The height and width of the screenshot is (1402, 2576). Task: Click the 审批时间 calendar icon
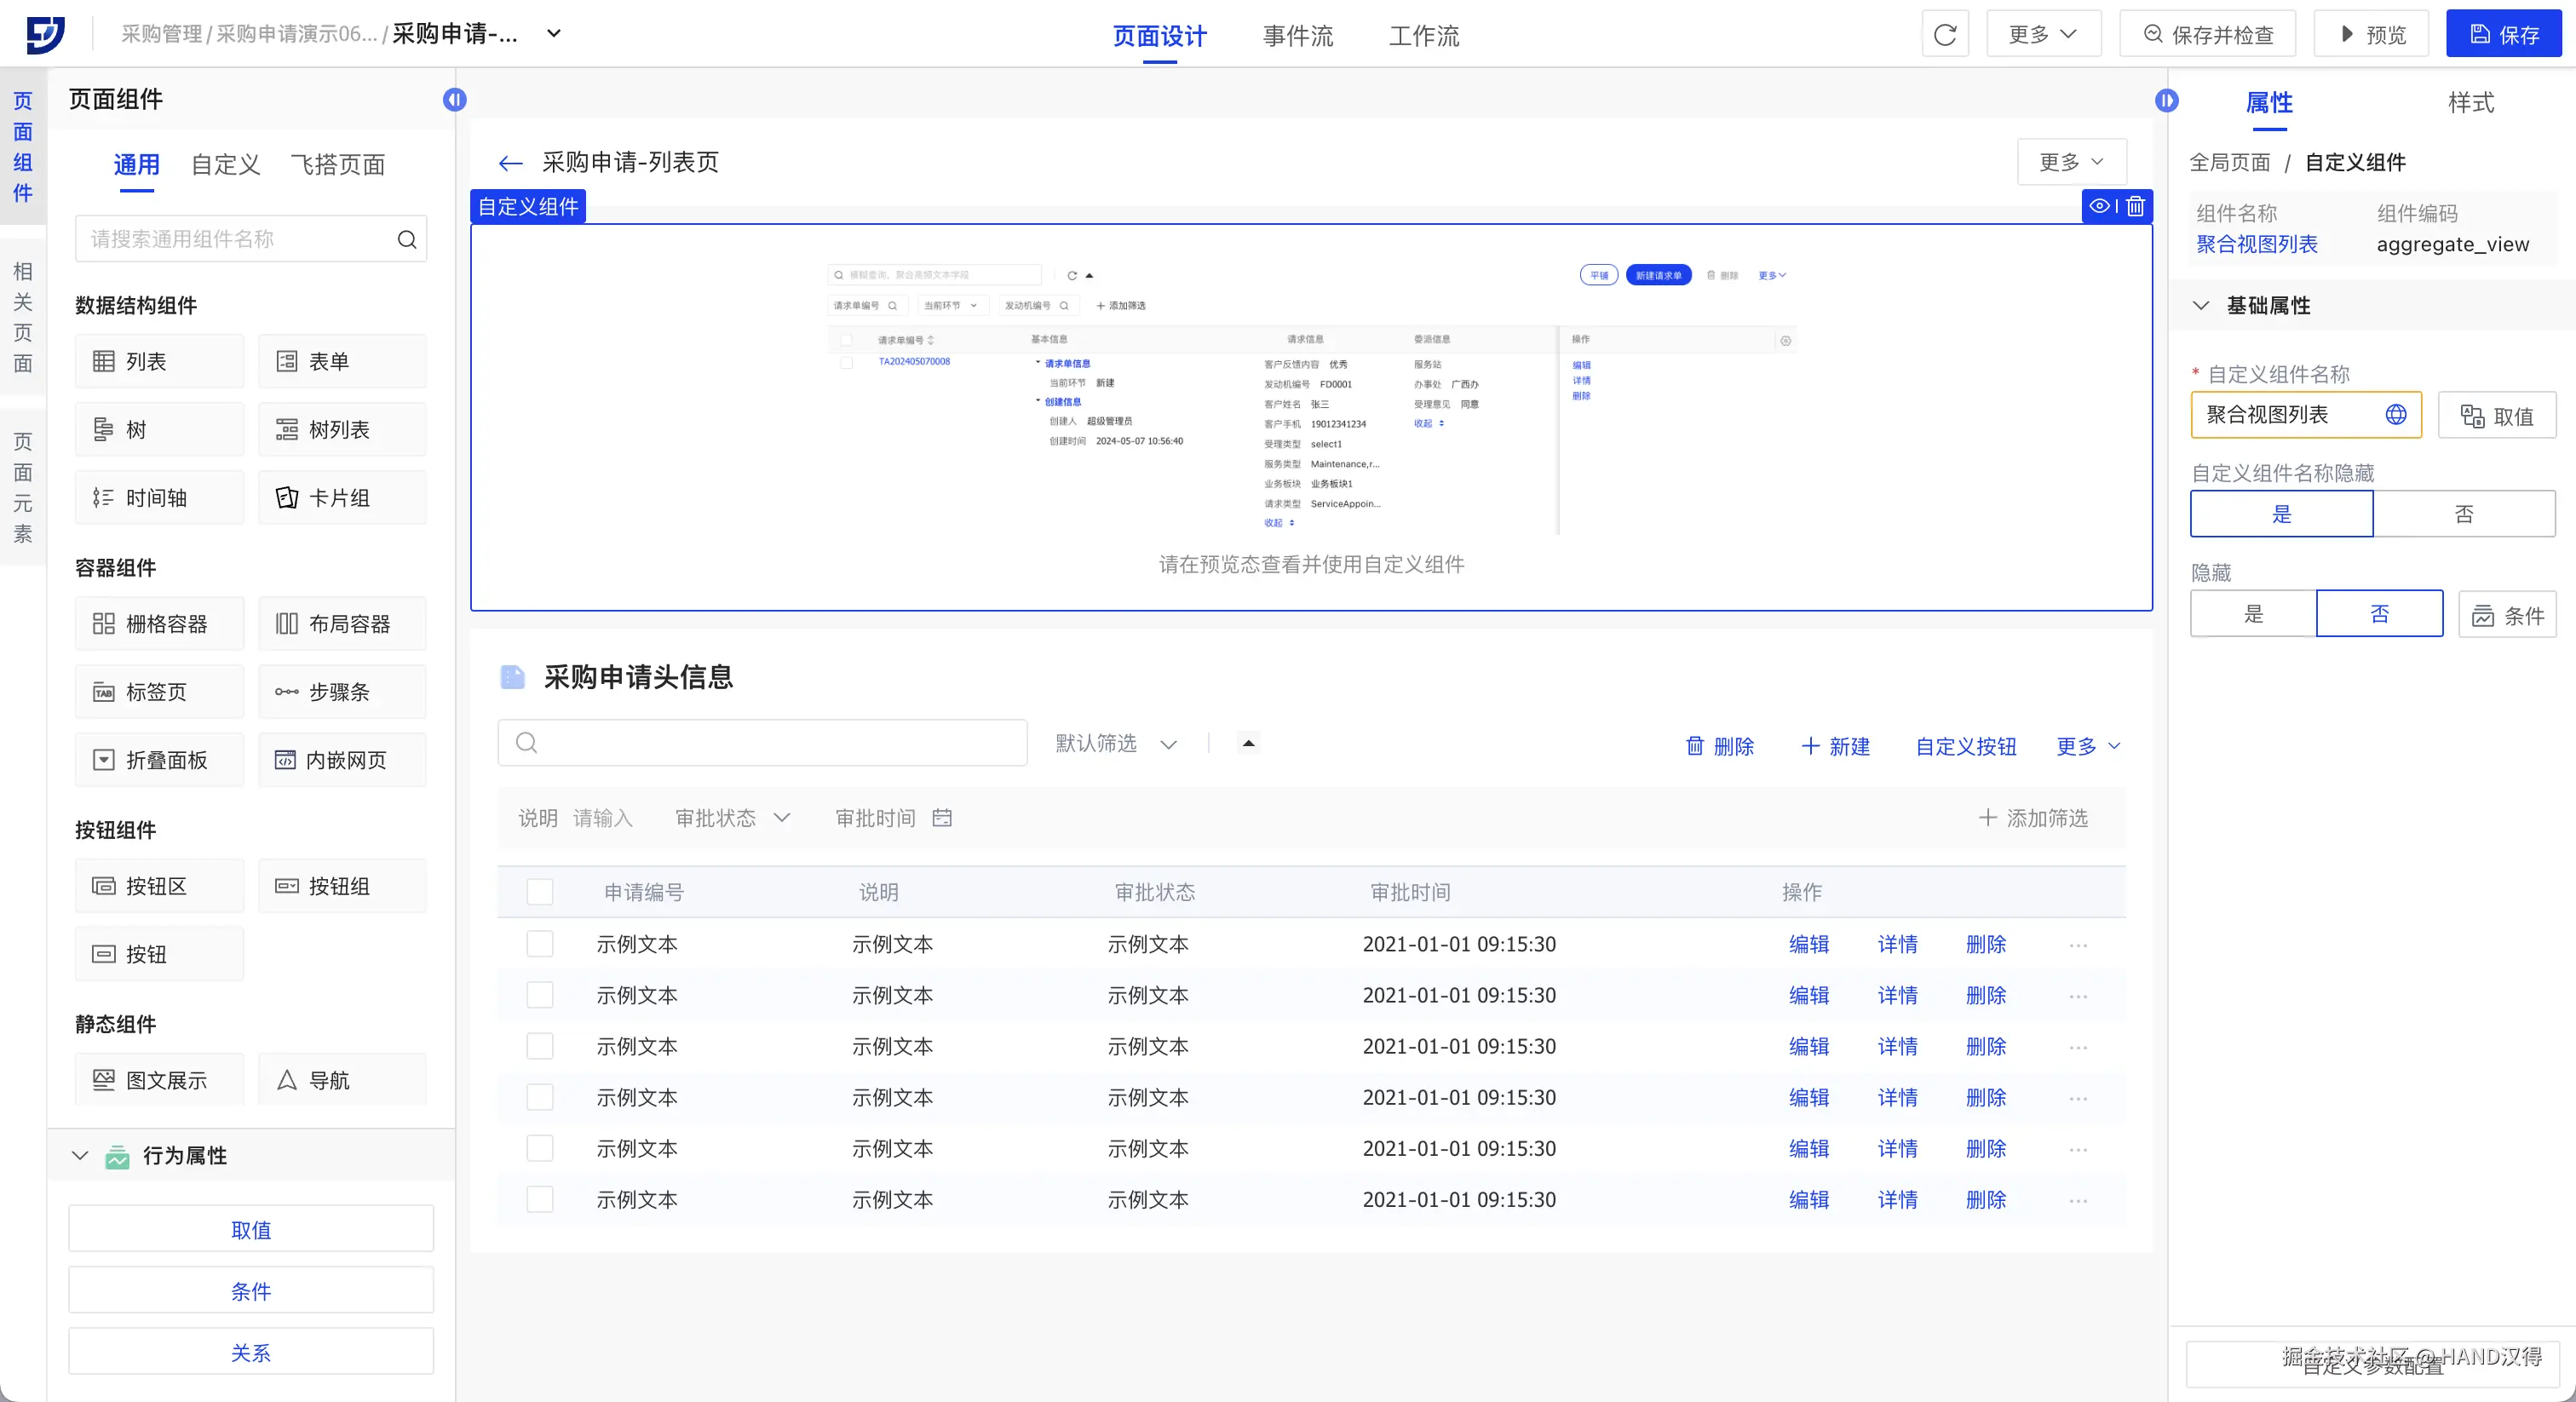pyautogui.click(x=941, y=818)
